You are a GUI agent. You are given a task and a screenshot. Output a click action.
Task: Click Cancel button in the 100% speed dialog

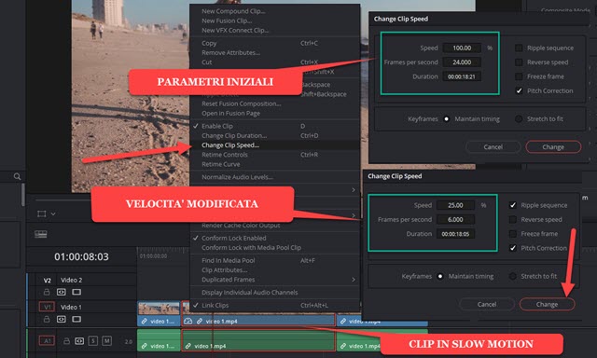coord(493,147)
